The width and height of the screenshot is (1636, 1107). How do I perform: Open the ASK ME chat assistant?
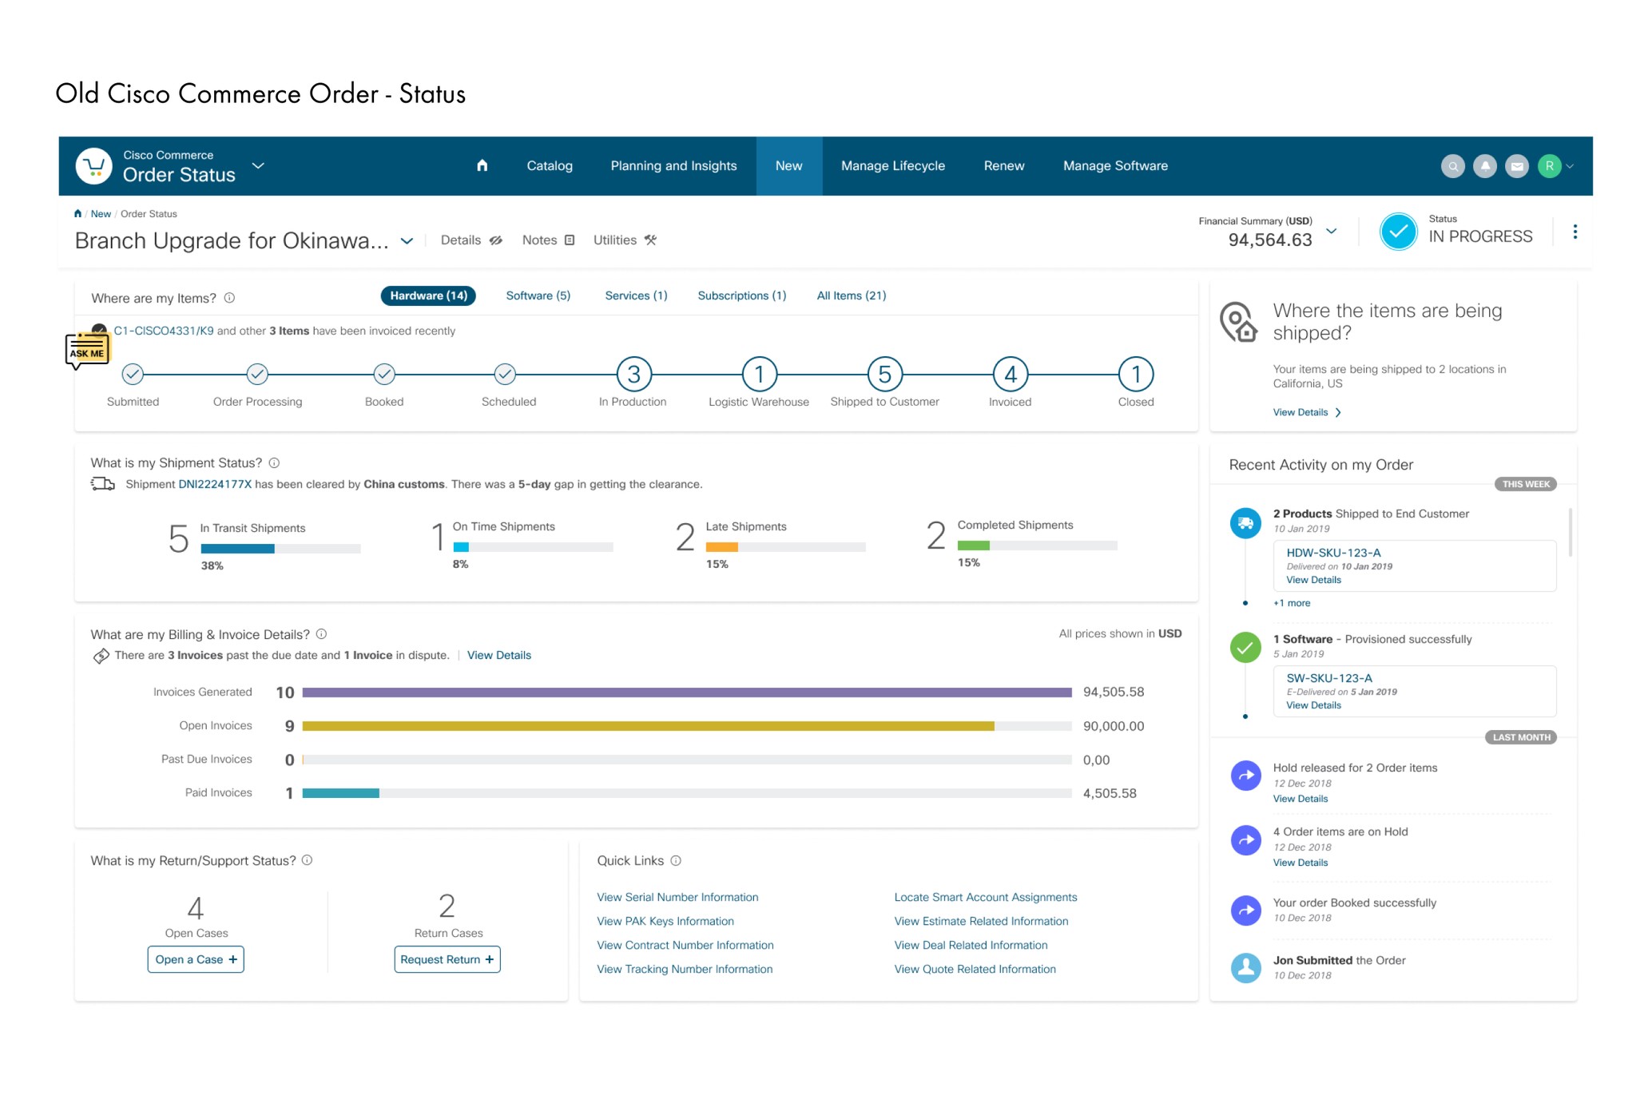[x=86, y=350]
